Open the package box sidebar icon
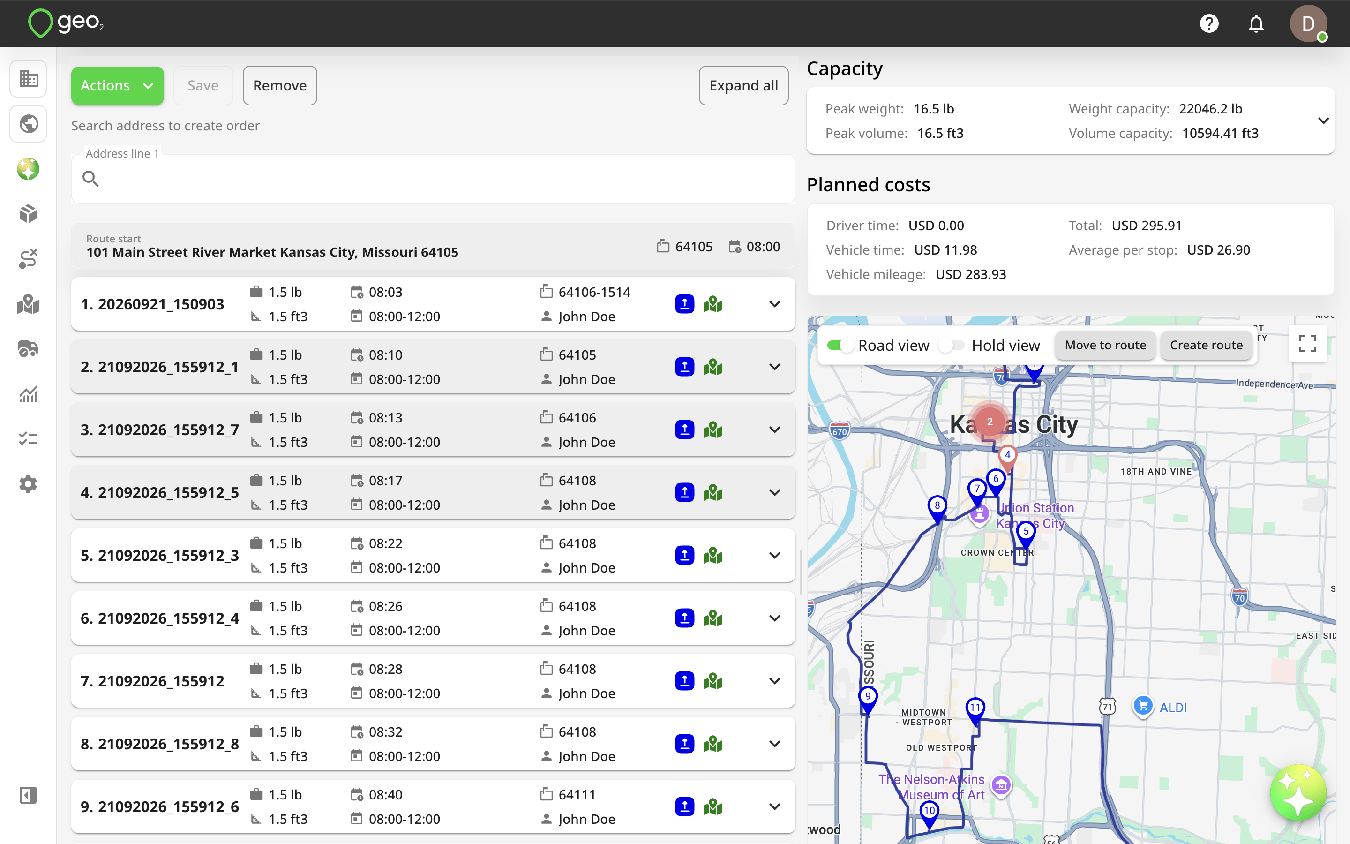The height and width of the screenshot is (844, 1350). (x=29, y=214)
